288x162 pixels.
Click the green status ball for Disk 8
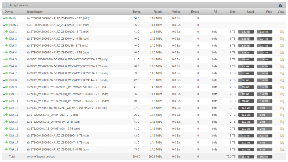tap(6, 80)
